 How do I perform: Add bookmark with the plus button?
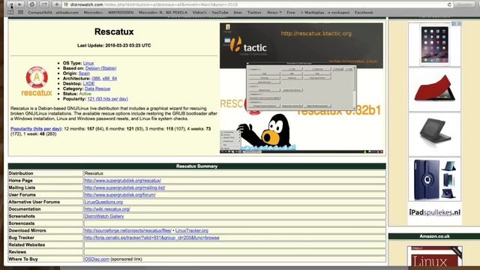pos(57,4)
